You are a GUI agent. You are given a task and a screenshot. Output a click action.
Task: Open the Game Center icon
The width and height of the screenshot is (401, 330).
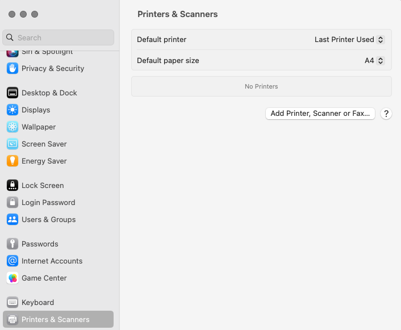click(x=12, y=278)
